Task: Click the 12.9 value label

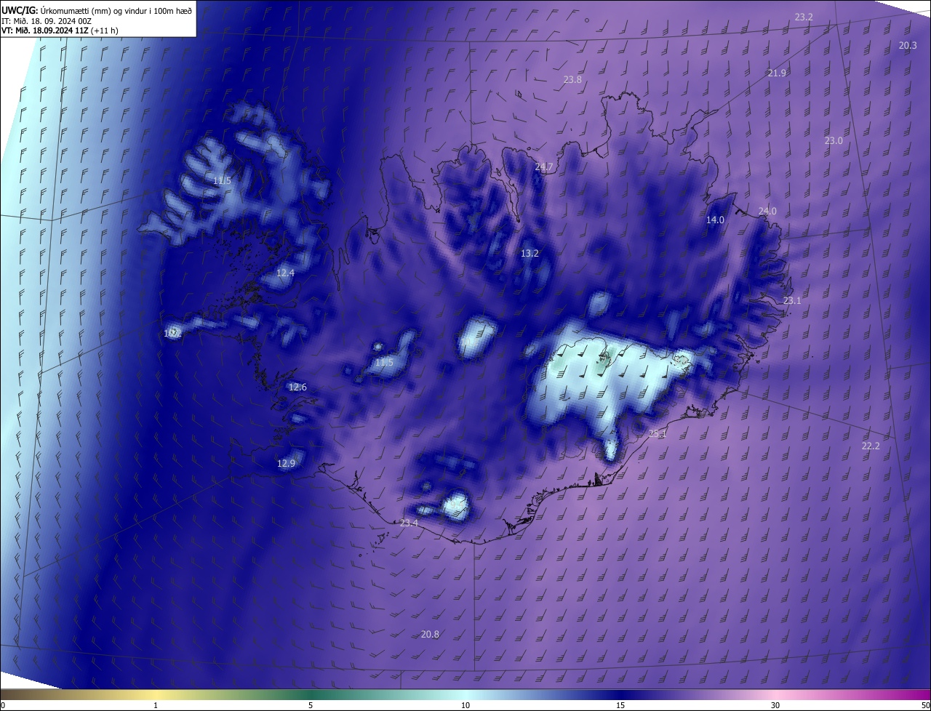Action: [x=286, y=463]
